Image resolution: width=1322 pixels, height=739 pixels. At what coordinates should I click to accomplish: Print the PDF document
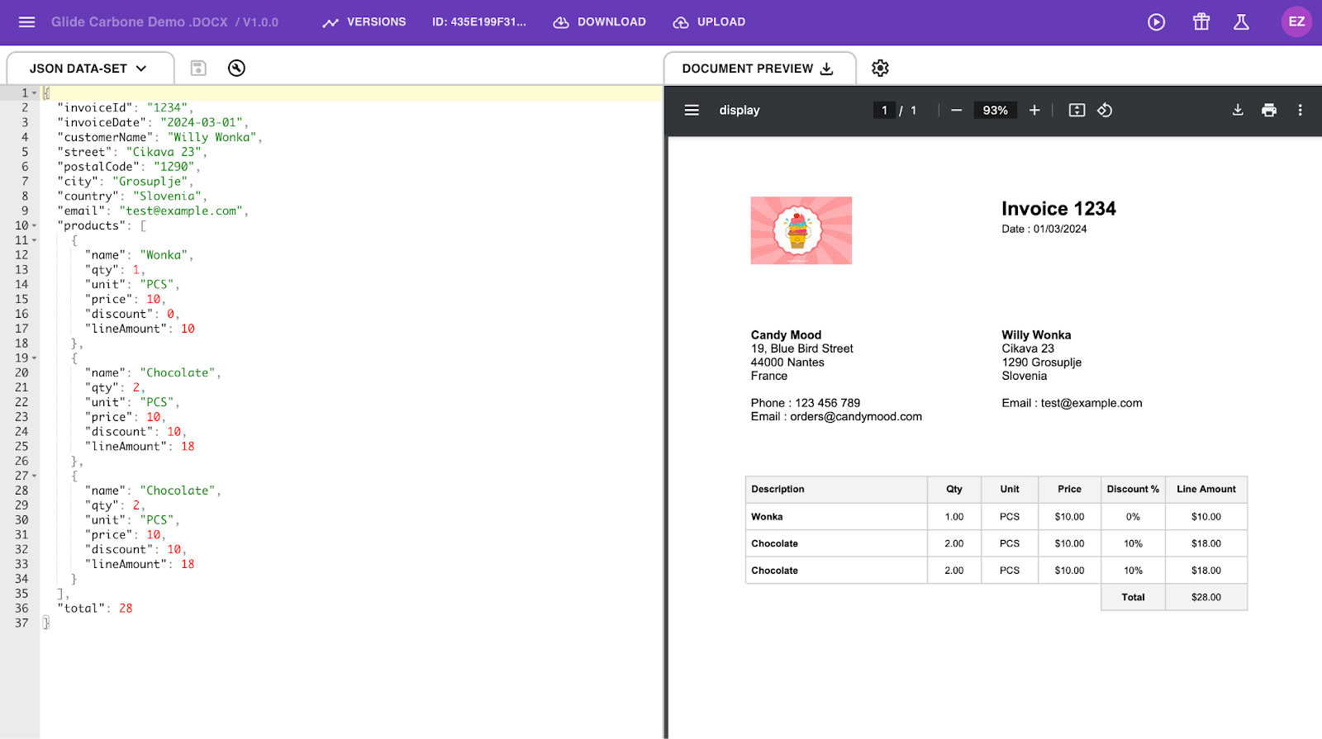tap(1269, 111)
